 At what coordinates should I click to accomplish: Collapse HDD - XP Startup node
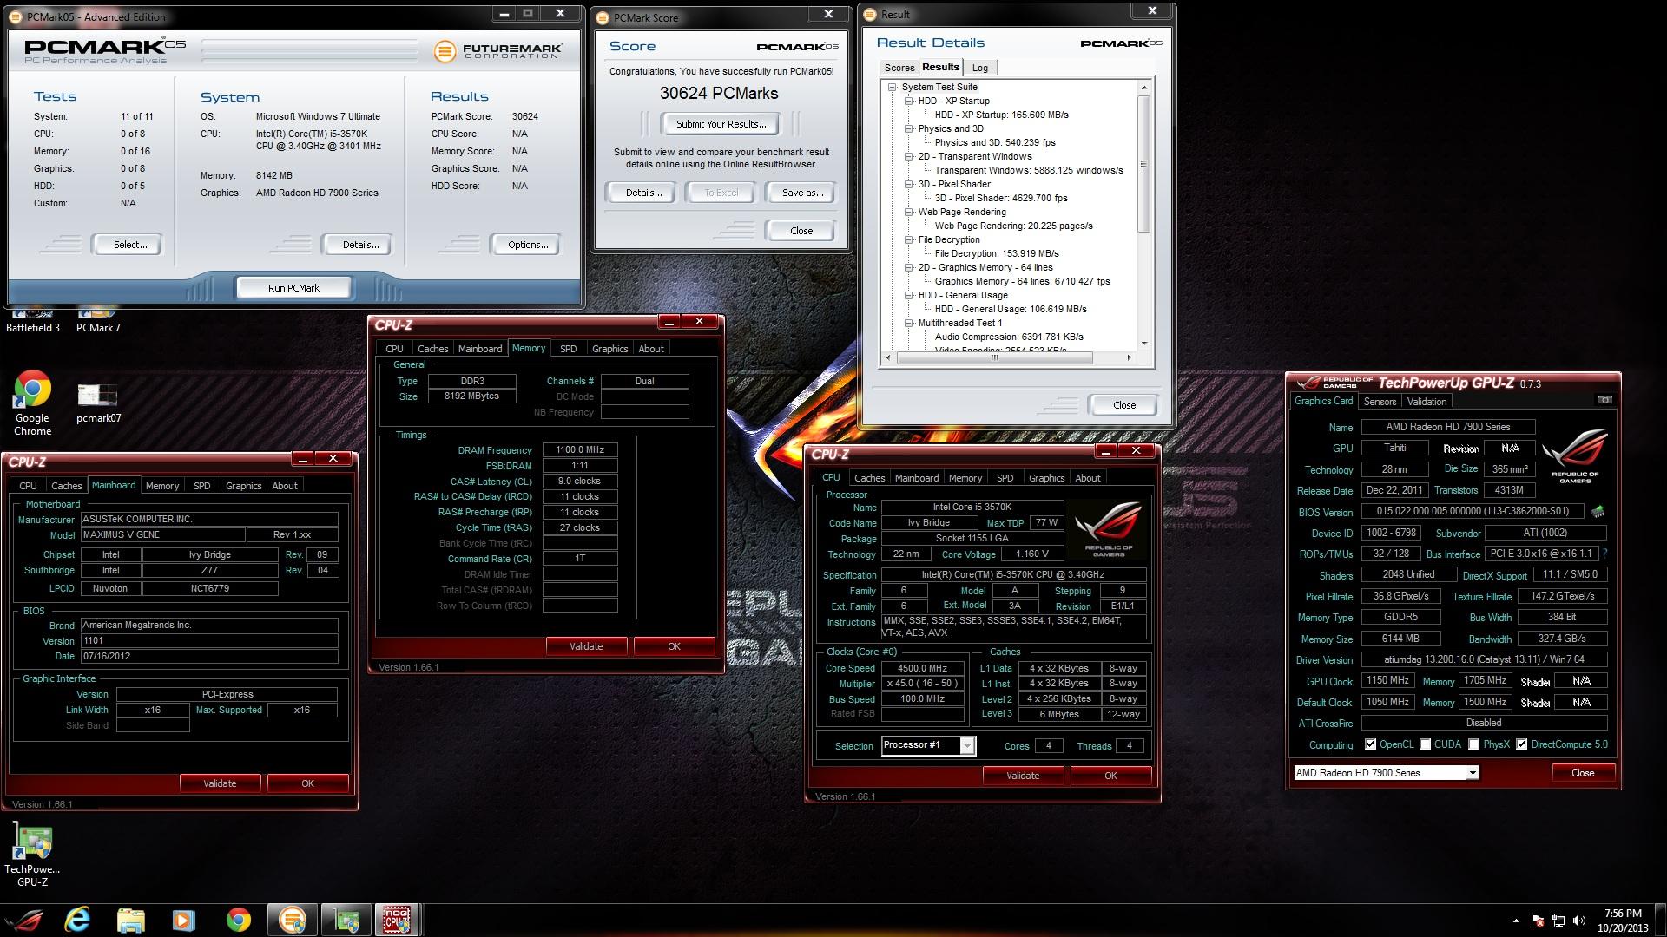coord(908,101)
